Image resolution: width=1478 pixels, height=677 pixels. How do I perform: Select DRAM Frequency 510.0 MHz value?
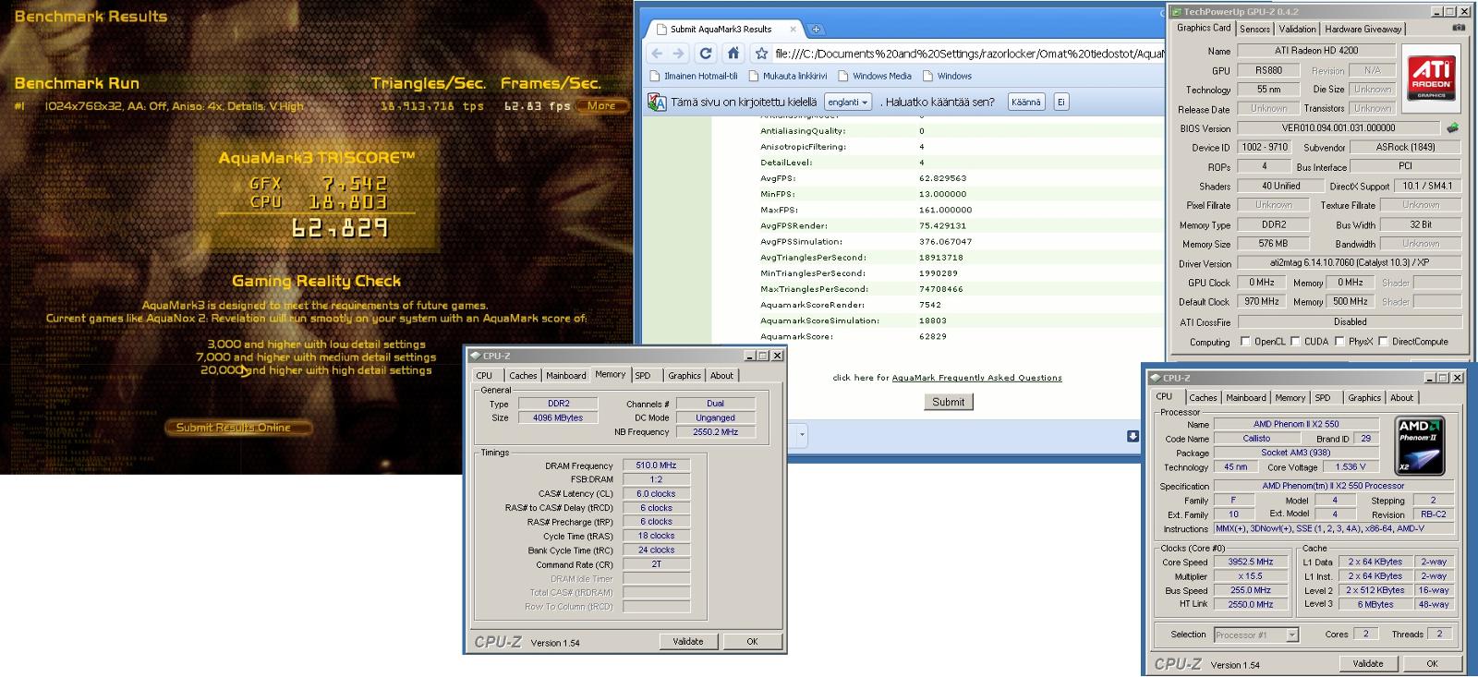(657, 465)
